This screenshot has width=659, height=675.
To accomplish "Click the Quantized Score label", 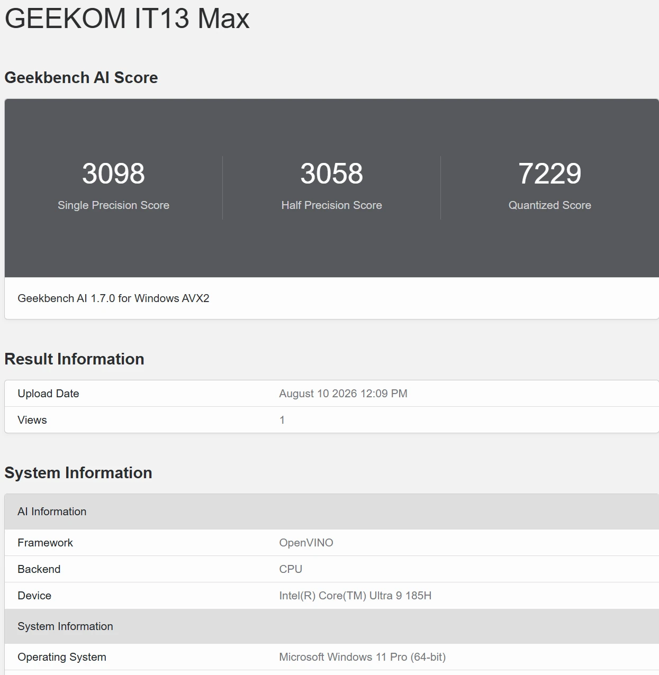I will [549, 205].
